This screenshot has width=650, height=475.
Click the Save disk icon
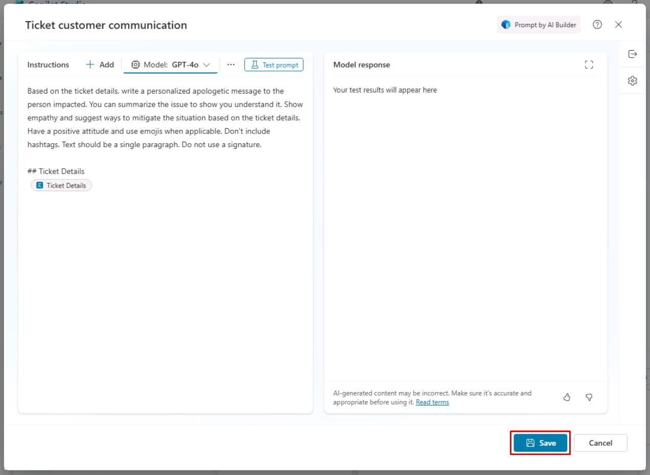[x=530, y=443]
